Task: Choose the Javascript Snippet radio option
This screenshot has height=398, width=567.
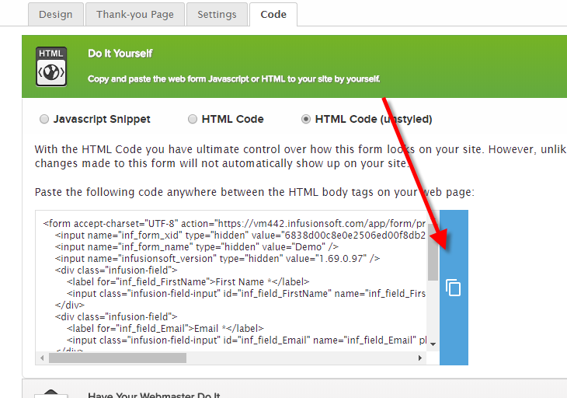Action: click(x=44, y=119)
